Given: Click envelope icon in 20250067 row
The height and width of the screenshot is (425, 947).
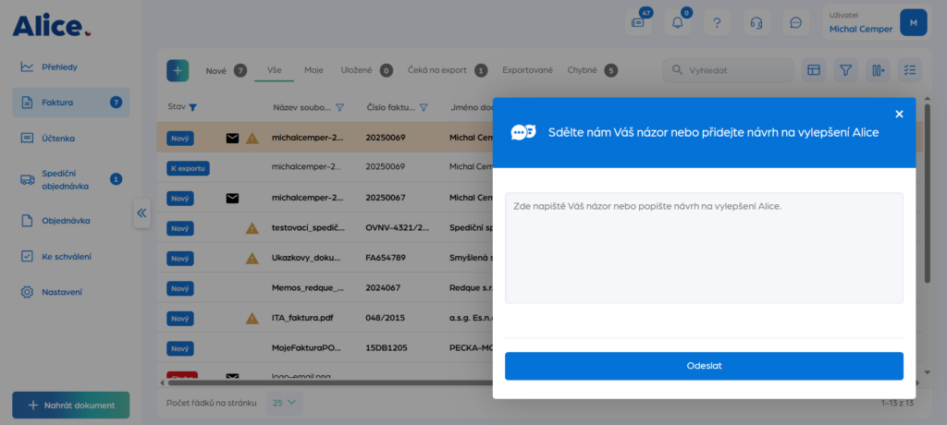Looking at the screenshot, I should (x=232, y=198).
